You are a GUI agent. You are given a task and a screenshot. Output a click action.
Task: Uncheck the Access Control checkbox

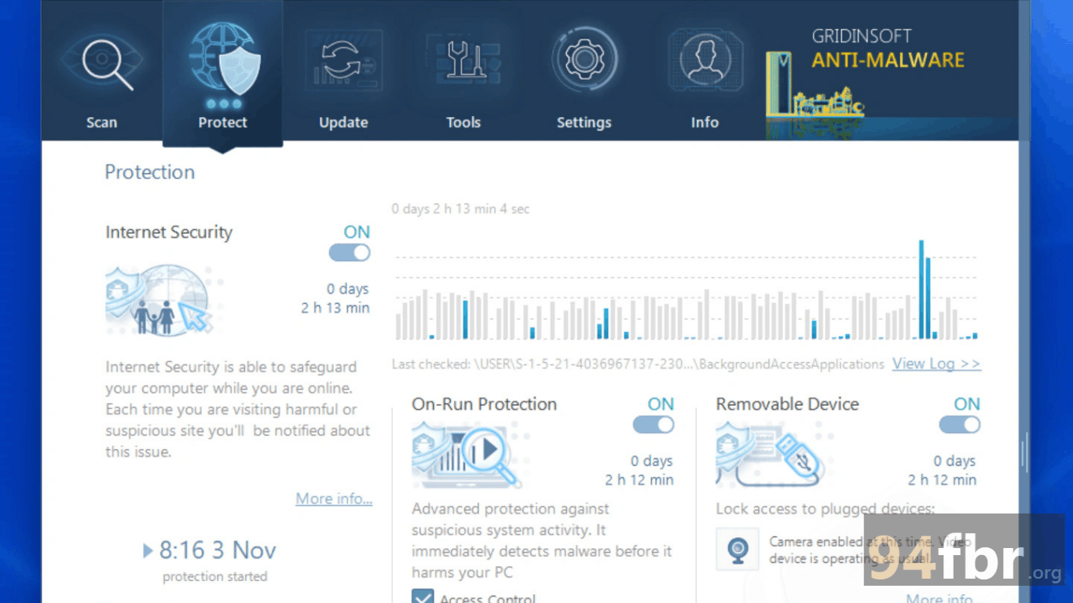coord(423,597)
